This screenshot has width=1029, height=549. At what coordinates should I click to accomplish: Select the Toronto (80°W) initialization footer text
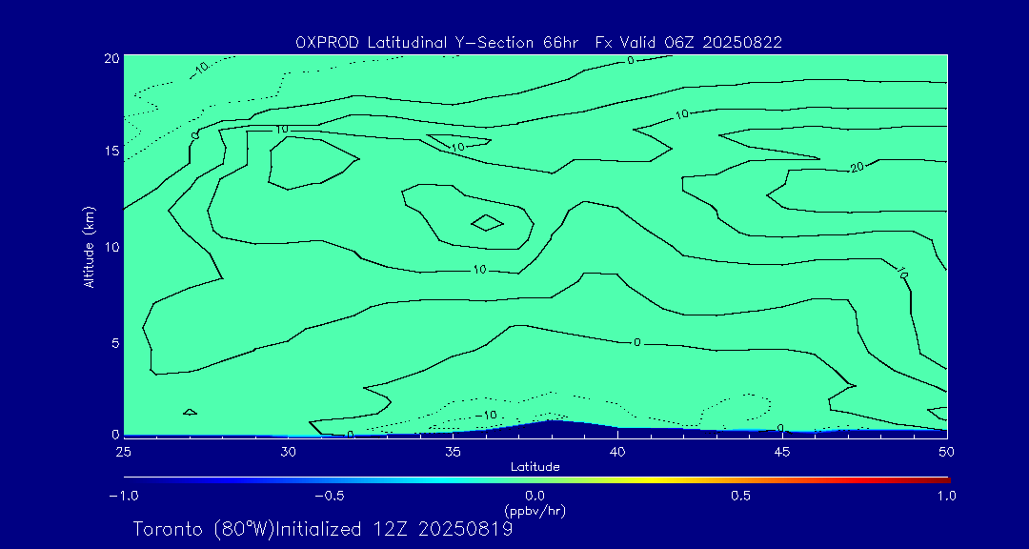[x=323, y=529]
